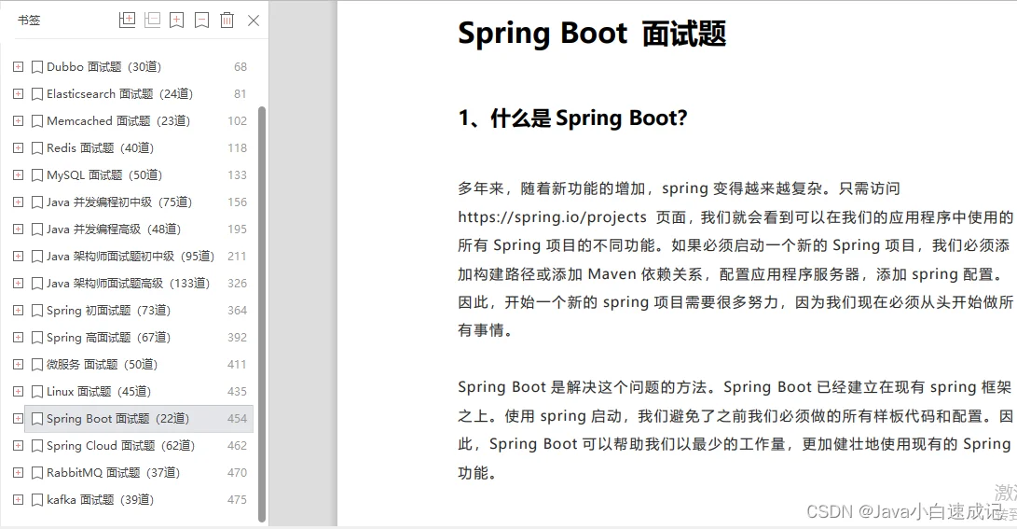The image size is (1017, 529).
Task: Click the bookmark icon beside RabbitMQ 面试题
Action: [37, 472]
